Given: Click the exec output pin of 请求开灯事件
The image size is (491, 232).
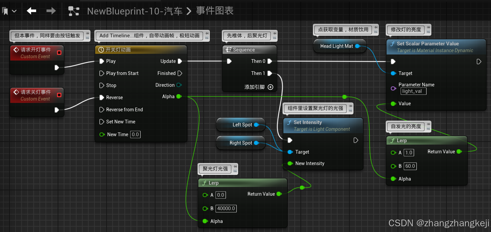Looking at the screenshot, I should 57,68.
